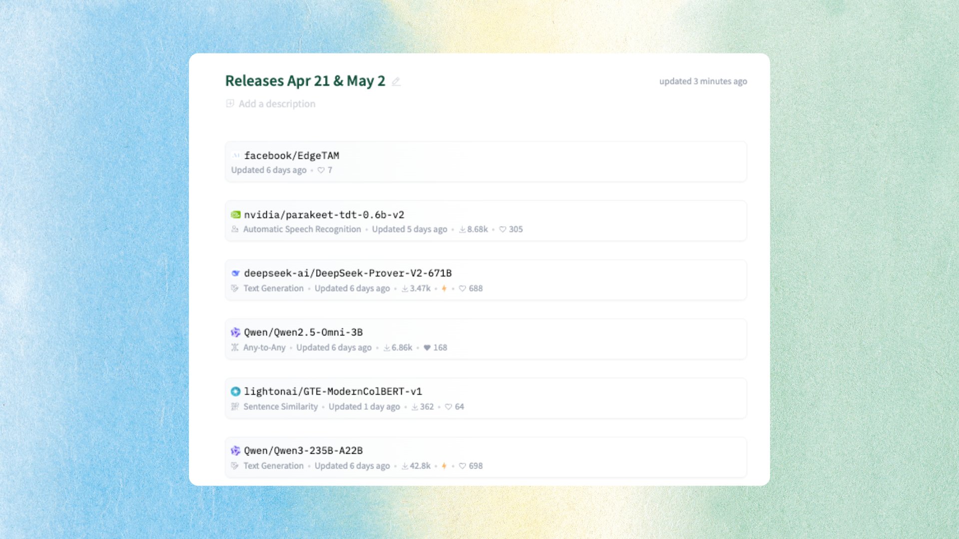
Task: Click the filled heart icon next to 168
Action: [x=427, y=348]
